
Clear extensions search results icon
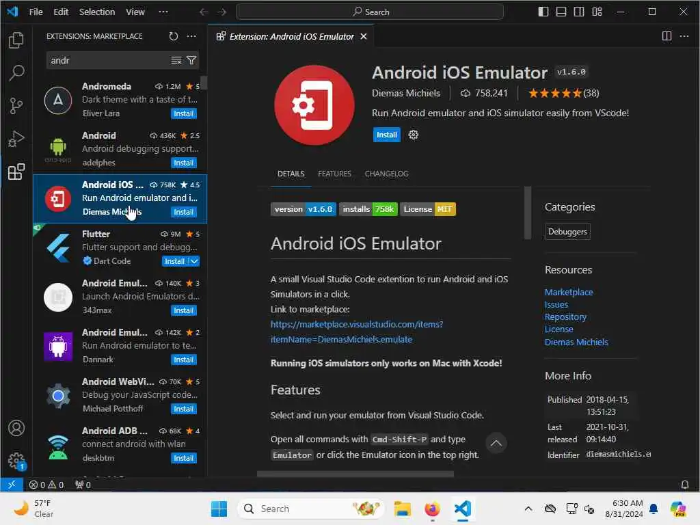pos(176,60)
